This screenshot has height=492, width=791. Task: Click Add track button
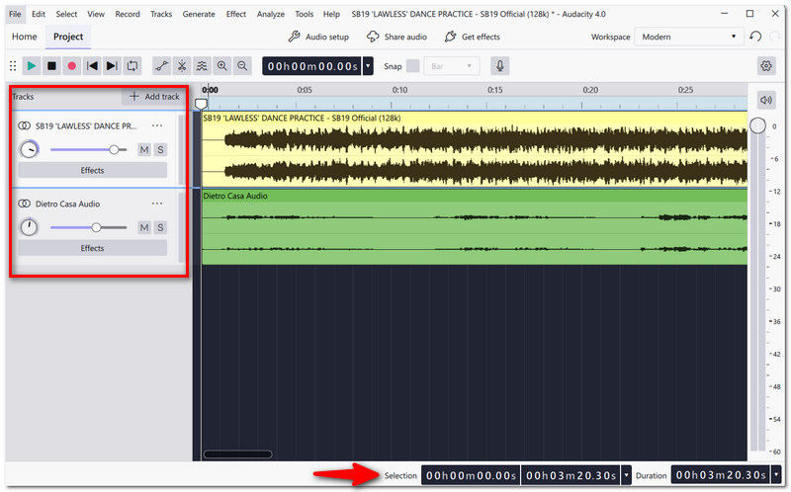pyautogui.click(x=154, y=96)
